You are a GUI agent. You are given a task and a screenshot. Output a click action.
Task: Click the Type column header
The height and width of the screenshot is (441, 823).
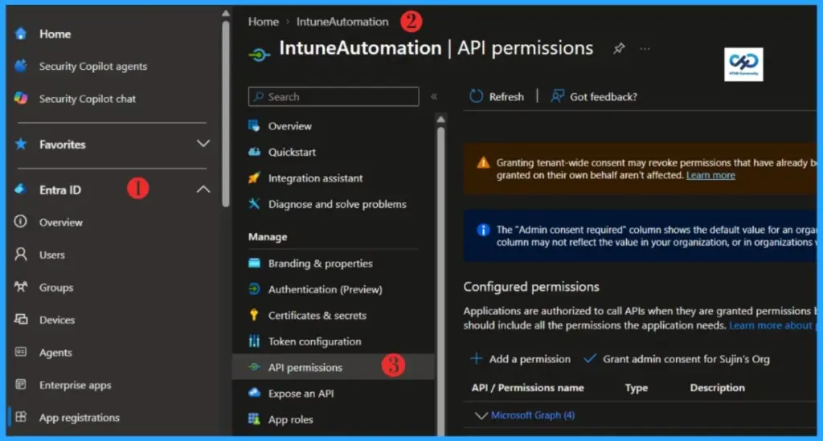tap(637, 387)
